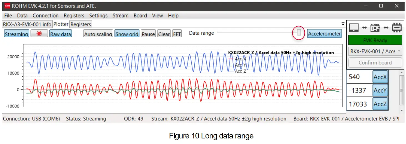Click the ROHM logo in title bar
The height and width of the screenshot is (144, 406).
[x=7, y=6]
